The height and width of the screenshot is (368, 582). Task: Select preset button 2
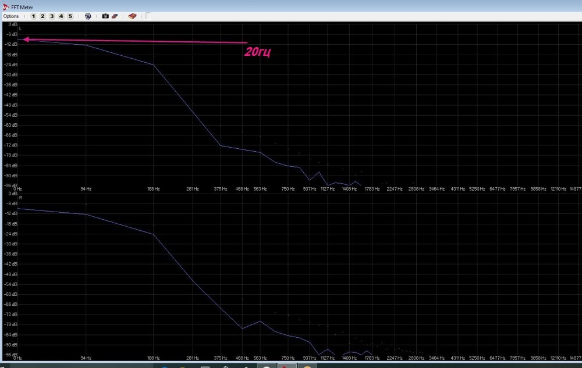click(42, 16)
